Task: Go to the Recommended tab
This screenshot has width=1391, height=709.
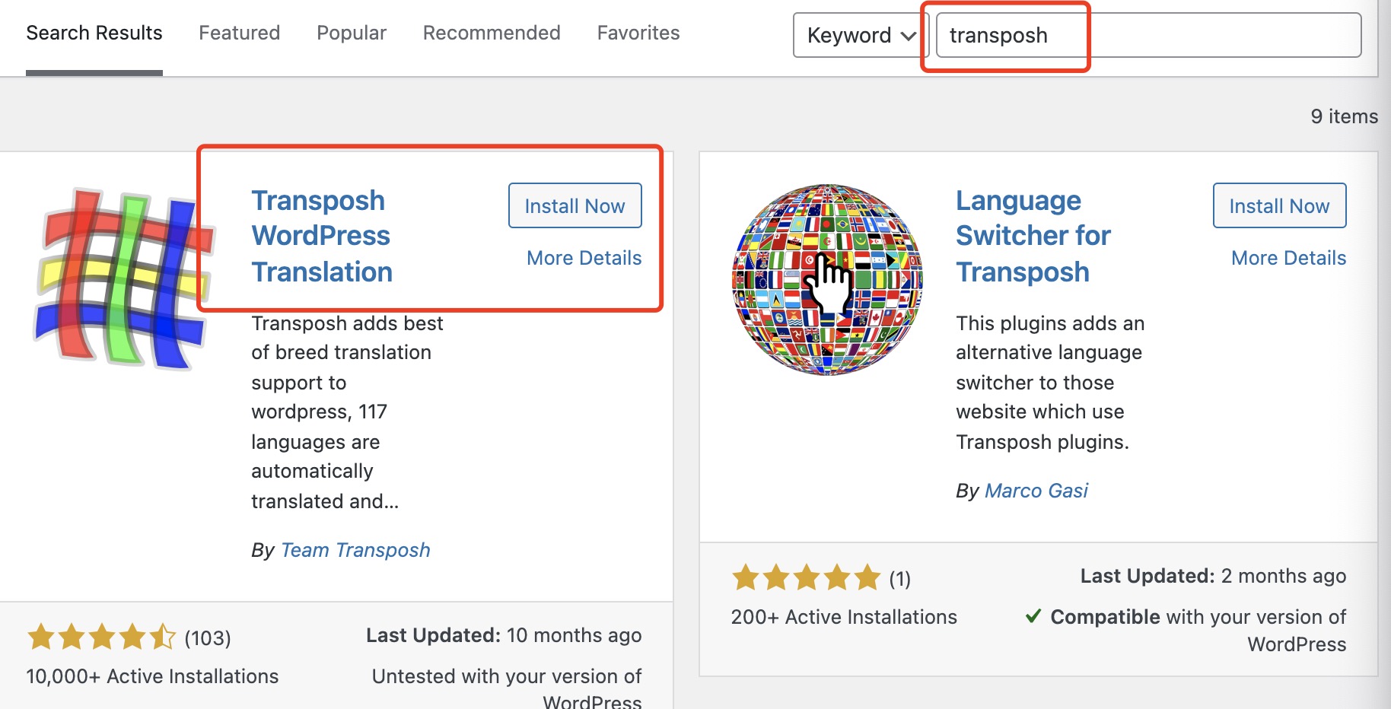Action: click(492, 33)
